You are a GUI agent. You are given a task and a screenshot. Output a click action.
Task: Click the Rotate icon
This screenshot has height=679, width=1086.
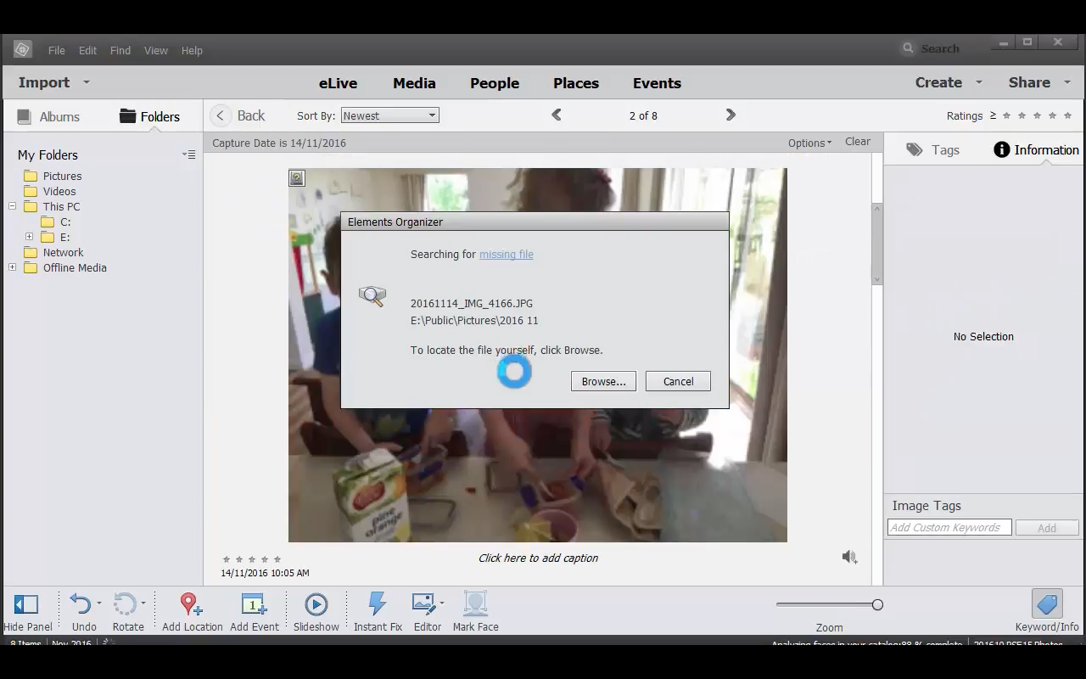click(x=124, y=604)
